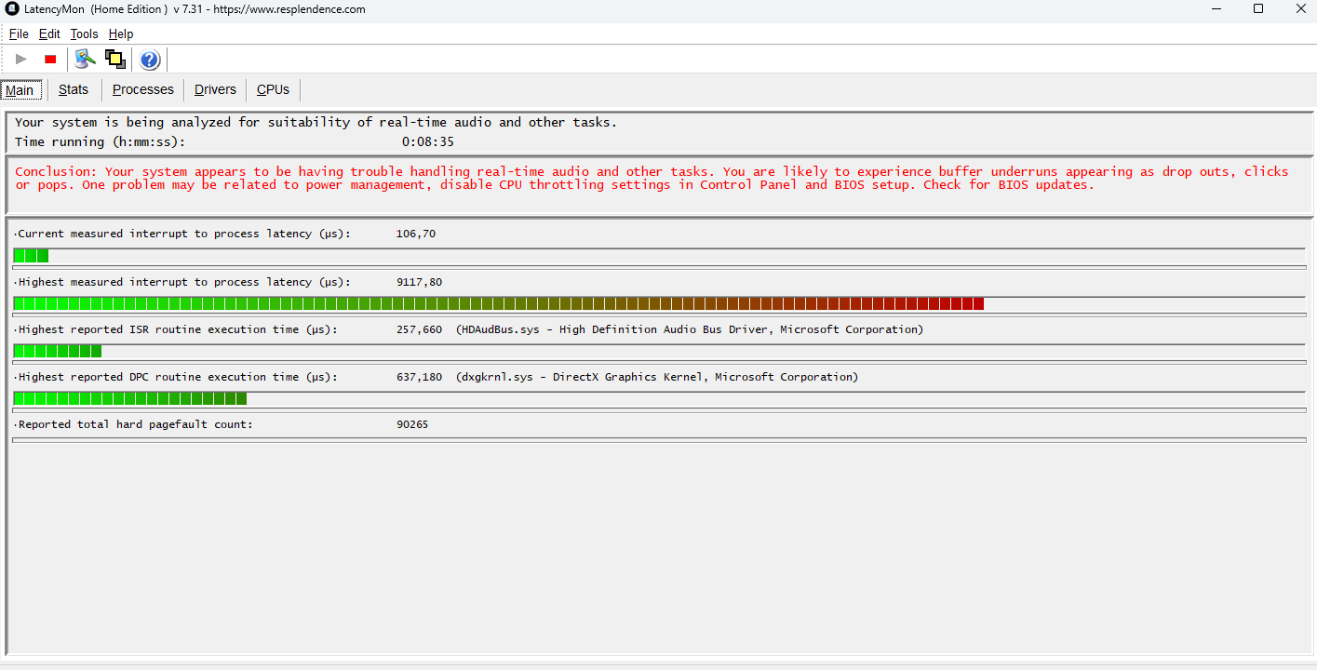Open the Help menu
The width and height of the screenshot is (1317, 670).
(121, 34)
